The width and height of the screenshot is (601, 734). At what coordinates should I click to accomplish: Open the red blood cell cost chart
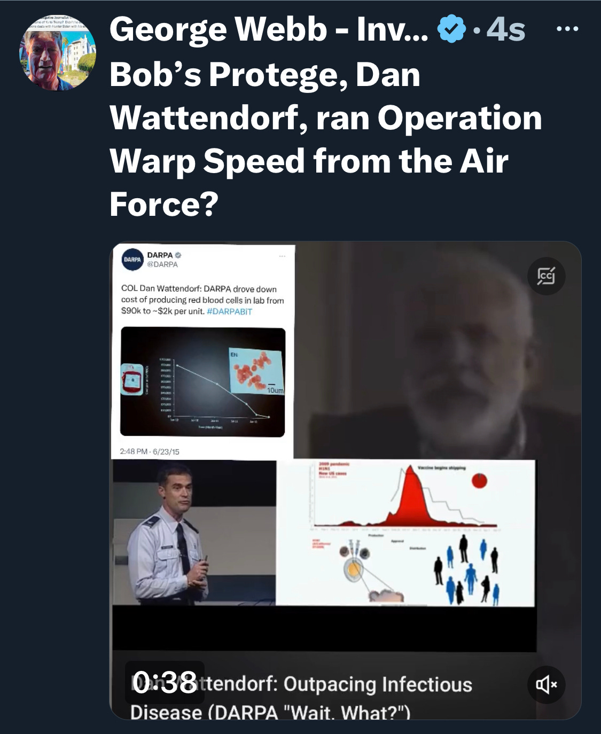coord(203,382)
